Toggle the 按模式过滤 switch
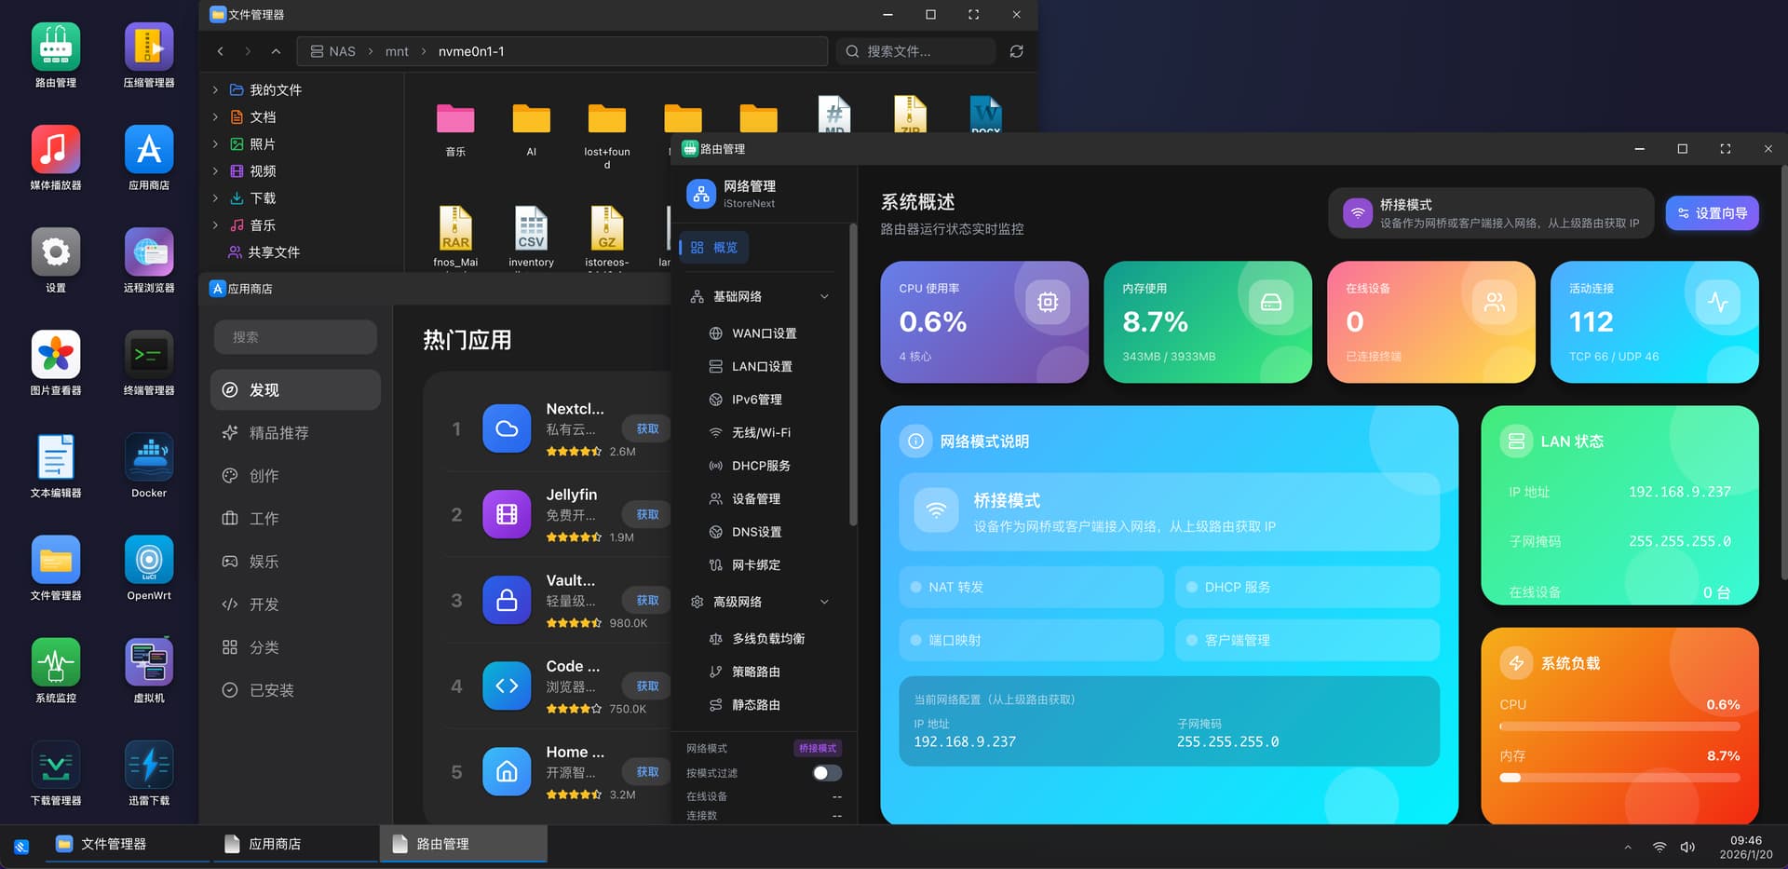The width and height of the screenshot is (1788, 869). pos(826,773)
